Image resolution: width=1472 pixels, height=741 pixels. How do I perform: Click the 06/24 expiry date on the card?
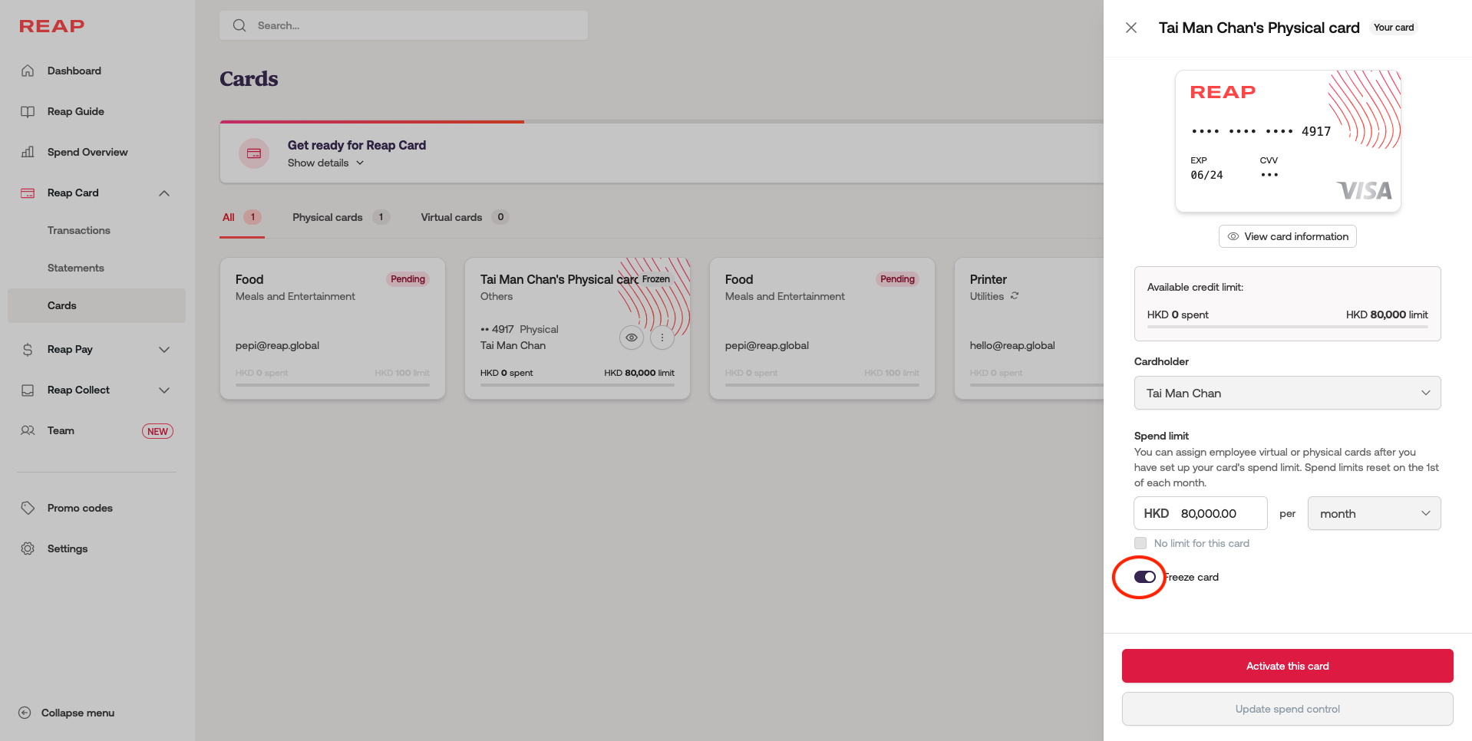pos(1206,175)
